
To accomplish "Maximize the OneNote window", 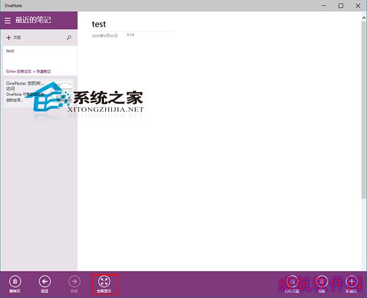I will coord(341,6).
